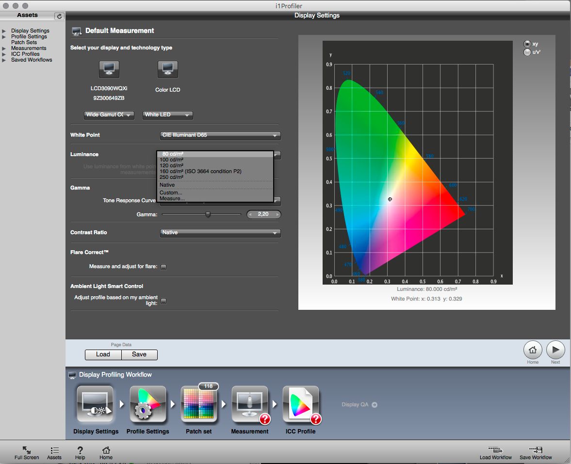This screenshot has height=464, width=571.
Task: Open the Contrast Ratio dropdown
Action: [220, 233]
